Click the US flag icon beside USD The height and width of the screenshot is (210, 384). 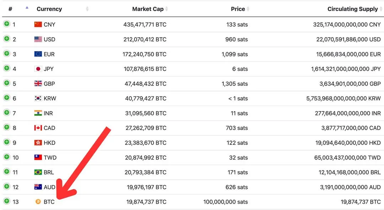pos(38,39)
